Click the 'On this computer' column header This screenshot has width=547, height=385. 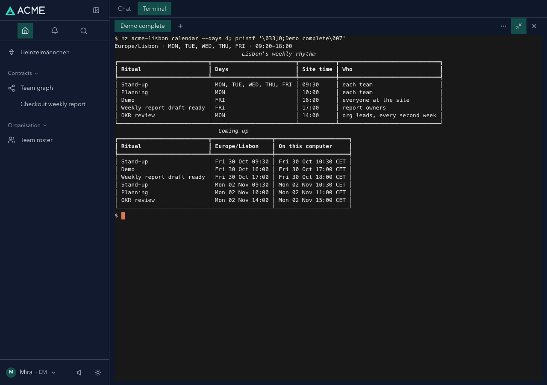pyautogui.click(x=306, y=146)
